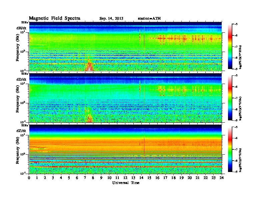
Task: Click the "dZ/dt" panel label
Action: [x=21, y=131]
